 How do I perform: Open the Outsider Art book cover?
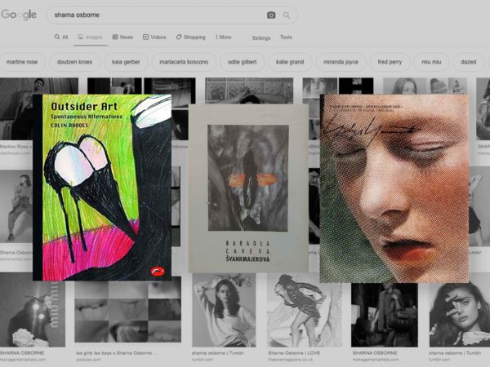[x=102, y=188]
